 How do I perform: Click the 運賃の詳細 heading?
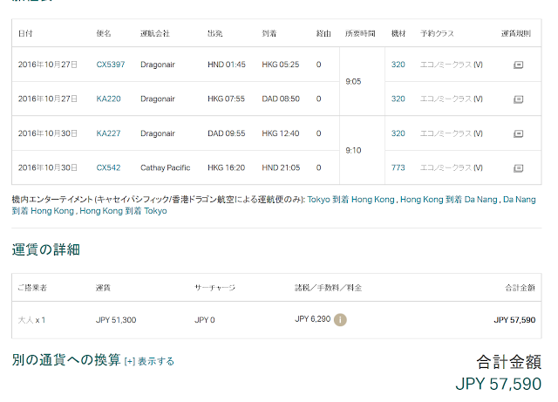coord(45,249)
